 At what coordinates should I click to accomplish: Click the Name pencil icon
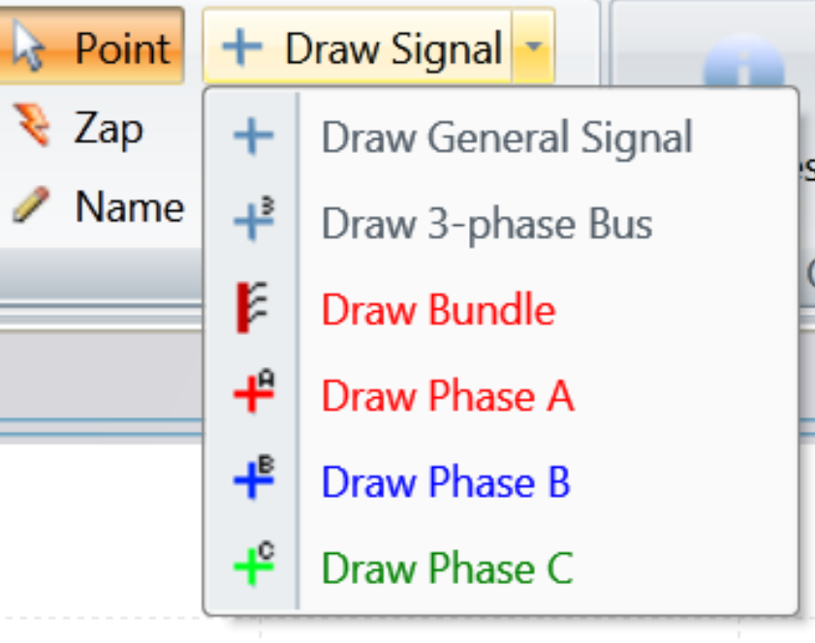(x=31, y=206)
